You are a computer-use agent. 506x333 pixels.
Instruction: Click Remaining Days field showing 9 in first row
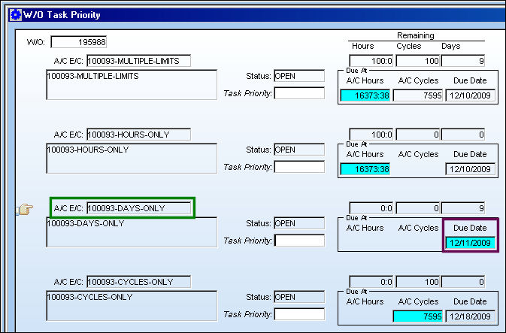pos(463,61)
